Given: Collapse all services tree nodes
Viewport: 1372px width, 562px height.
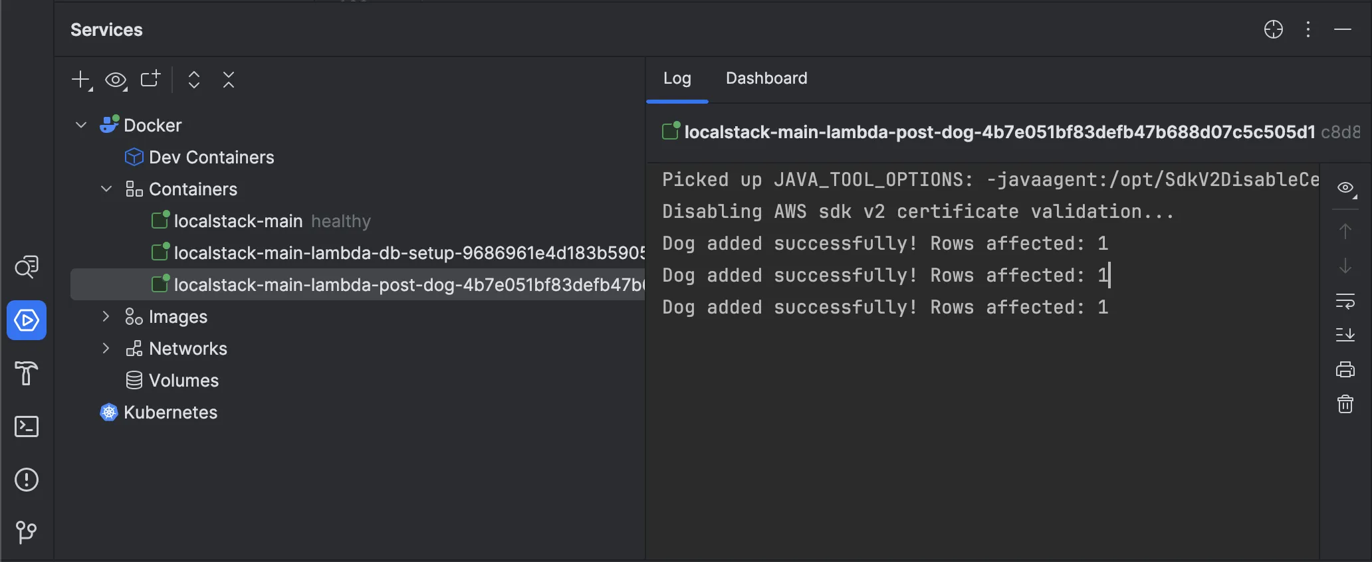Looking at the screenshot, I should point(229,80).
